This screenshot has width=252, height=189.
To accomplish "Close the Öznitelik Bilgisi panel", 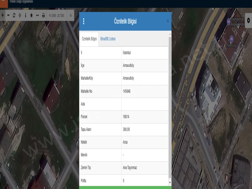I will coord(168,21).
